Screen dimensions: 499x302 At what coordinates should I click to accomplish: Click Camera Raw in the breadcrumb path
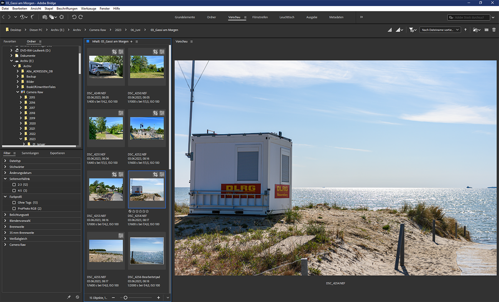(98, 30)
